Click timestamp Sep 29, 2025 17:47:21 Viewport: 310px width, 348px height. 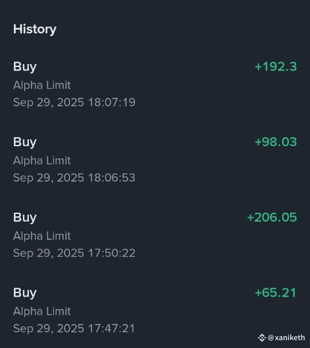click(x=74, y=329)
